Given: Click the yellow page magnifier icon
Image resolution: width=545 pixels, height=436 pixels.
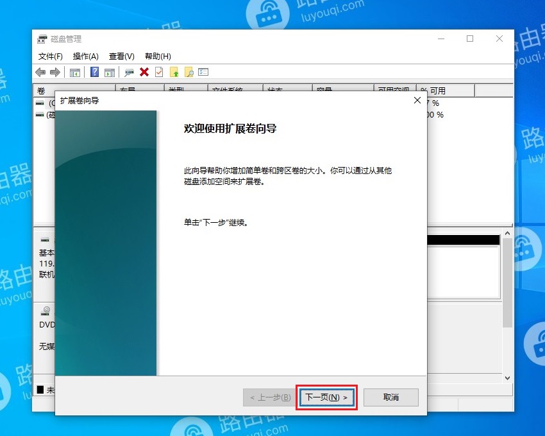Looking at the screenshot, I should click(x=189, y=72).
